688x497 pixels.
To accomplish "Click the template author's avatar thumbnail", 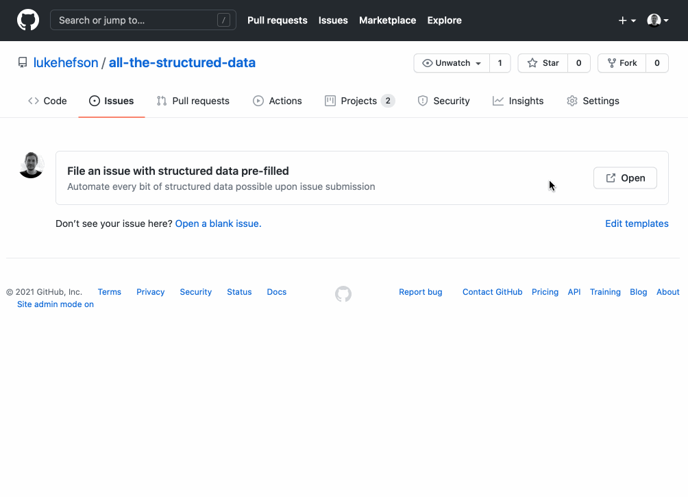I will 31,165.
